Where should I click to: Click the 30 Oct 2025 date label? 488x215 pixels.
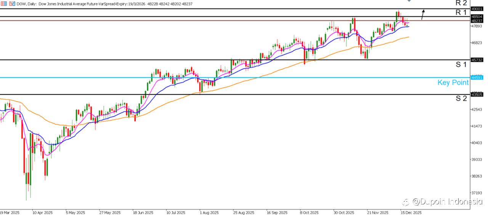click(x=344, y=212)
